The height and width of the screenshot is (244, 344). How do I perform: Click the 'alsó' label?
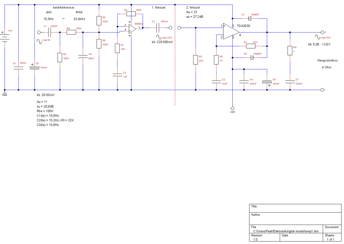coord(49,12)
